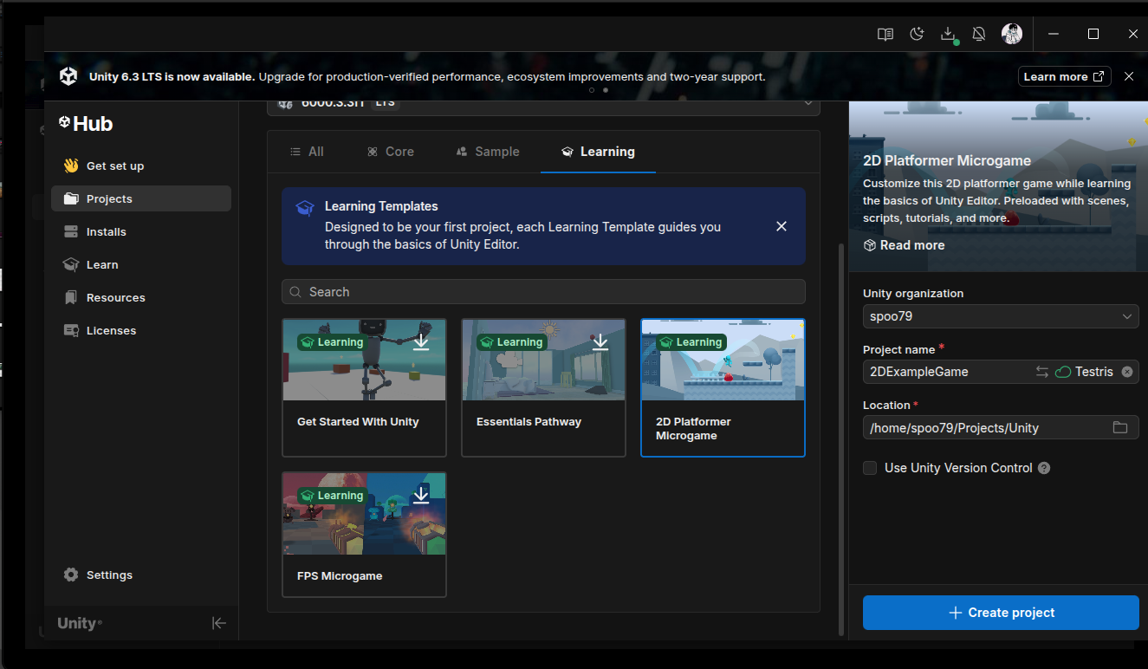The width and height of the screenshot is (1148, 669).
Task: Close the Unity 6.3 LTS announcement banner
Action: click(x=1129, y=76)
